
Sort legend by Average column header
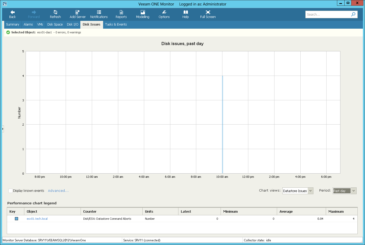pos(301,211)
